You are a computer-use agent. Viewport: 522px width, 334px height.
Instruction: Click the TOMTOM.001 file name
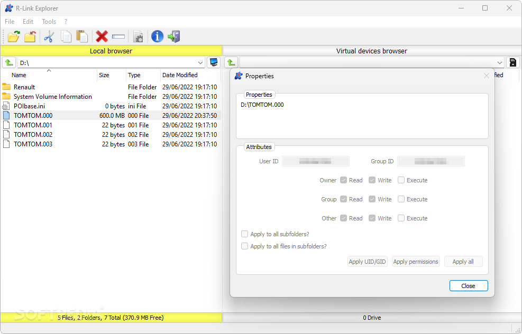(x=33, y=125)
